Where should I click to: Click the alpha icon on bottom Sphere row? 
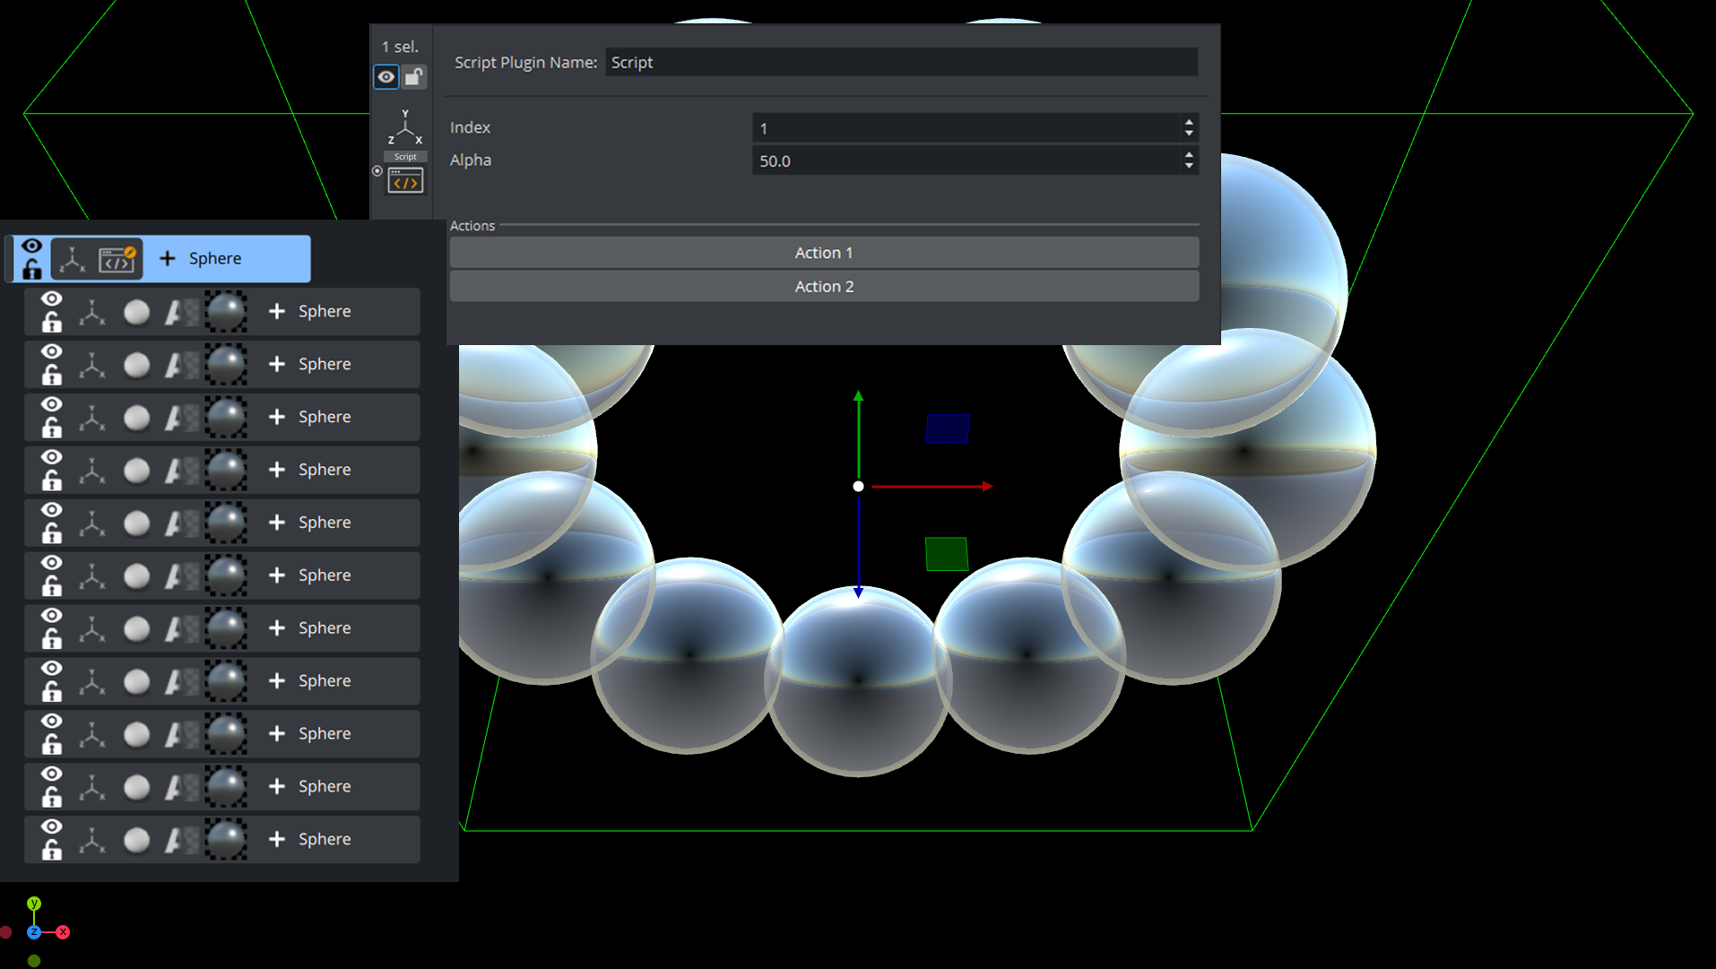[x=180, y=840]
